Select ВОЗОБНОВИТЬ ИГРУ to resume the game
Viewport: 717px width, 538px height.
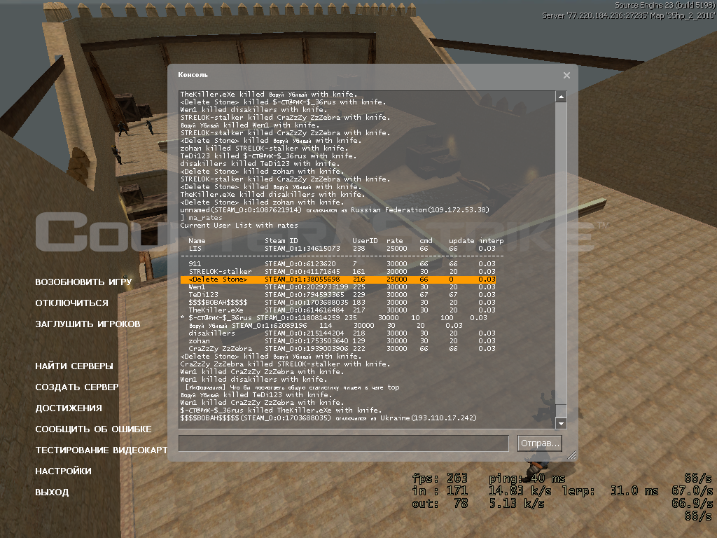click(x=83, y=282)
